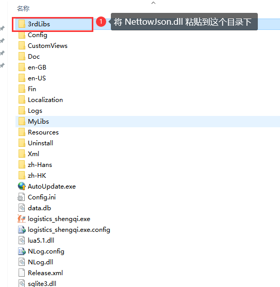Click the Release.xml blank file icon
This screenshot has height=287, width=280.
[x=22, y=273]
